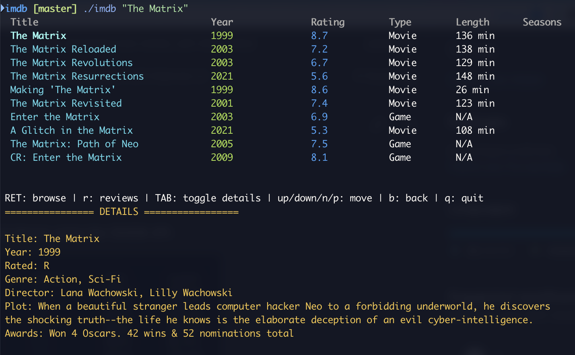575x355 pixels.
Task: Click '138 min' length value
Action: point(475,49)
